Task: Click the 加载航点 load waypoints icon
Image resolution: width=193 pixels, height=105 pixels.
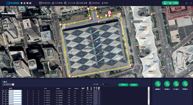Action: tap(158, 84)
